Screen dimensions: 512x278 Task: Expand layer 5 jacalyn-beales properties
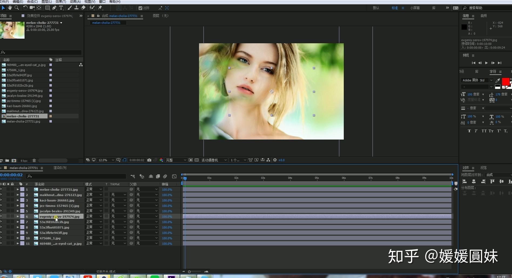[18, 211]
